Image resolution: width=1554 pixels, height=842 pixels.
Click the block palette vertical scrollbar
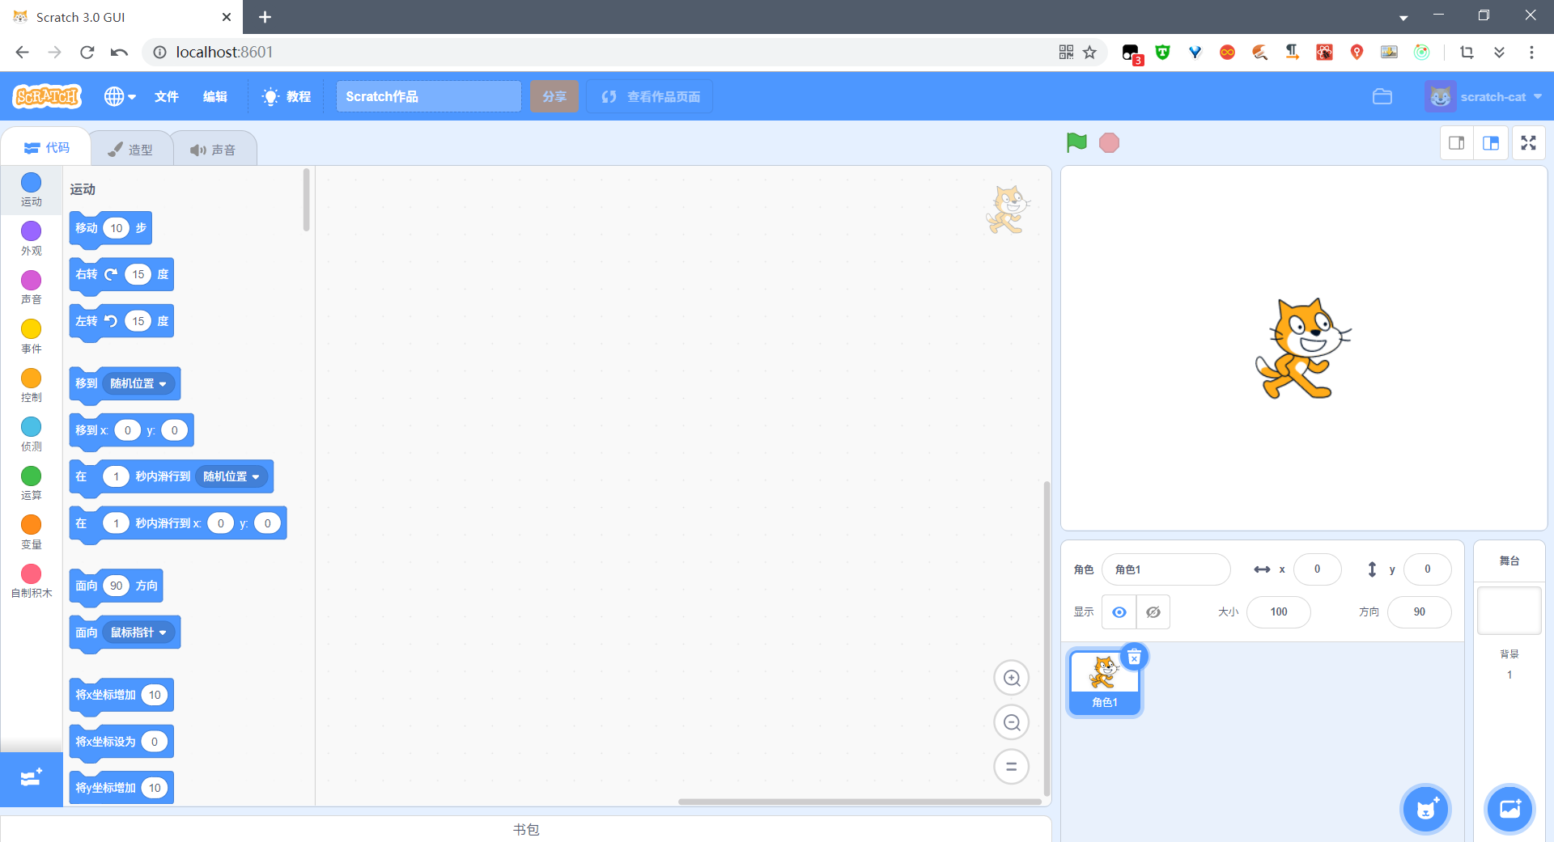tap(307, 200)
